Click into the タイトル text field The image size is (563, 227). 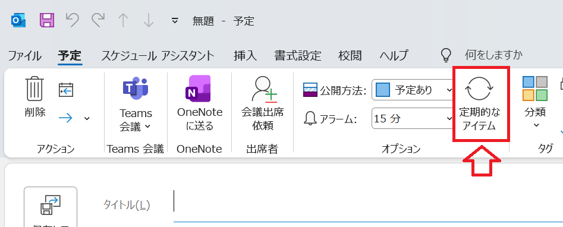click(368, 205)
